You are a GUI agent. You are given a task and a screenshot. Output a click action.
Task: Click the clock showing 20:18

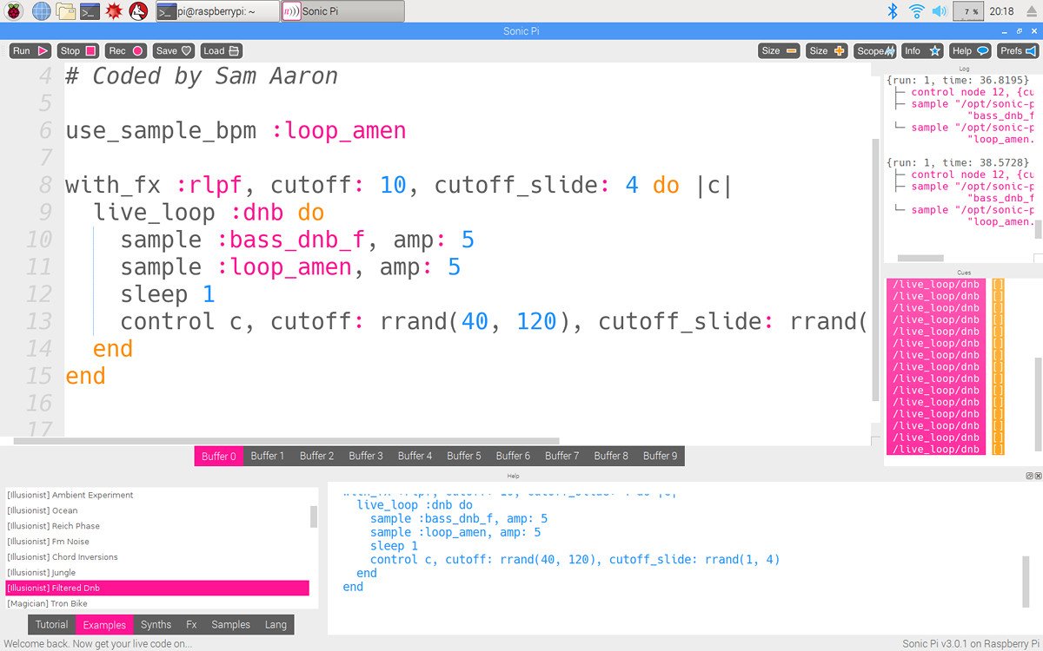pyautogui.click(x=1001, y=11)
